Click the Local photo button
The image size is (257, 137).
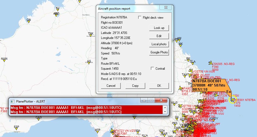coord(159,44)
